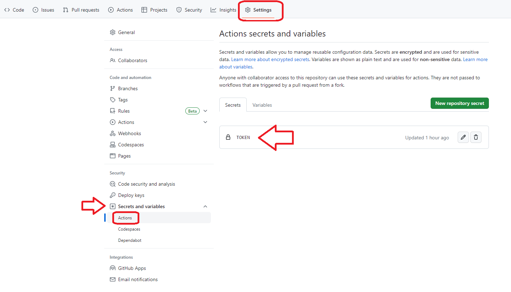Select the Settings tab

click(258, 10)
